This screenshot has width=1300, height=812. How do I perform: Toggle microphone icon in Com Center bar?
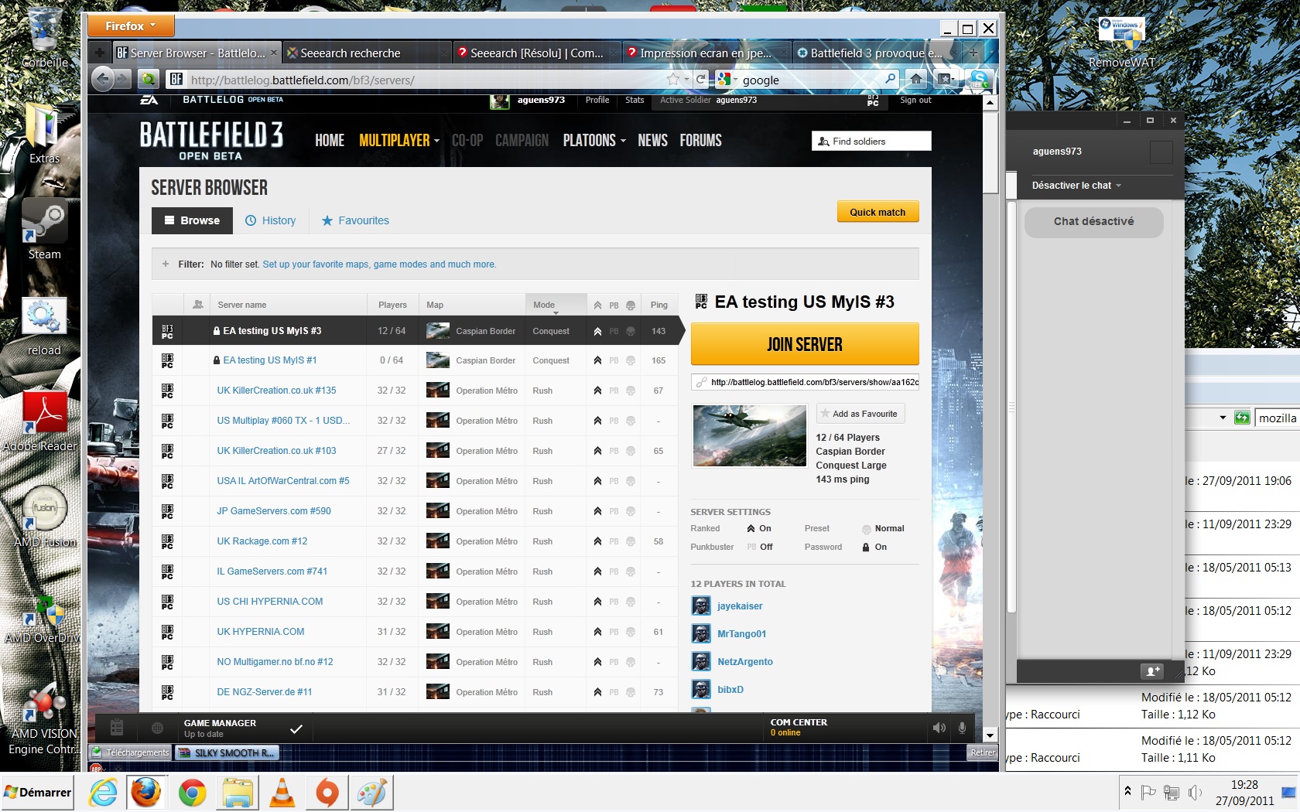[x=962, y=728]
